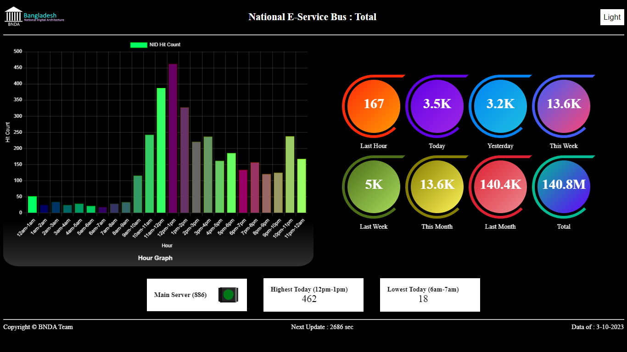Screen dimensions: 627x352
Task: Click the Highest Today (12pm-1pm) card
Action: [x=313, y=295]
